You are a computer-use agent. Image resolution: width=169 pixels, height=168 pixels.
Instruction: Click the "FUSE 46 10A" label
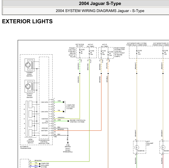tap(166, 52)
